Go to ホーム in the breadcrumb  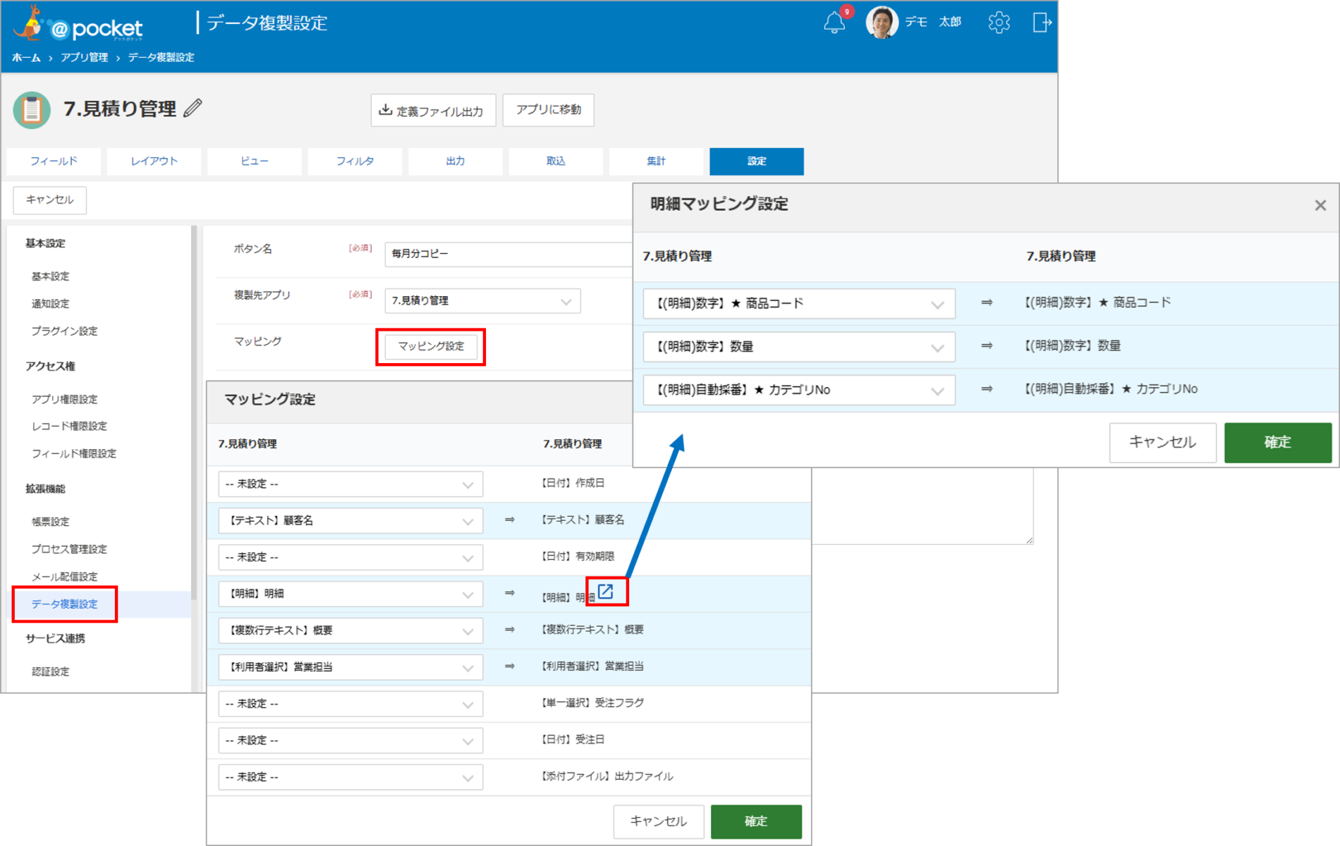(26, 58)
